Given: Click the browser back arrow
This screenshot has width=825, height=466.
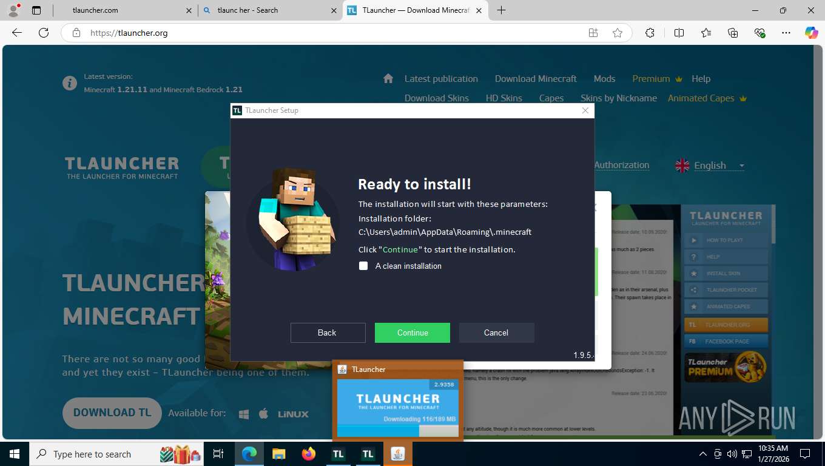Looking at the screenshot, I should (x=17, y=33).
